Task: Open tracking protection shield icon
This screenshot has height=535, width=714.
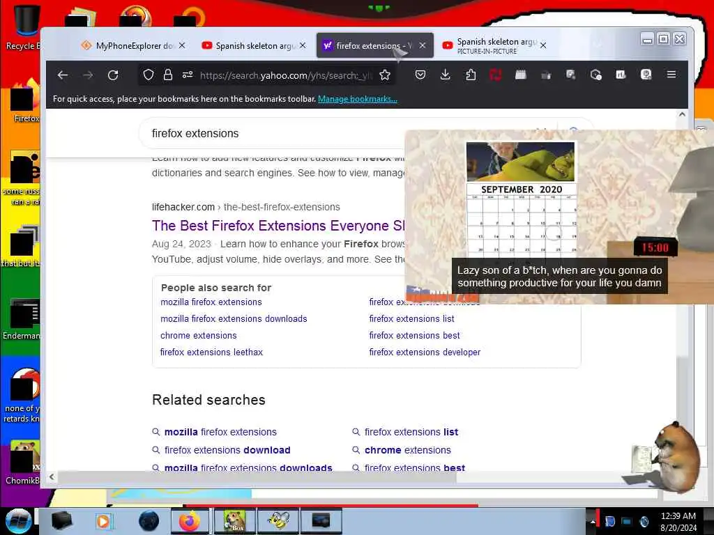Action: 149,75
